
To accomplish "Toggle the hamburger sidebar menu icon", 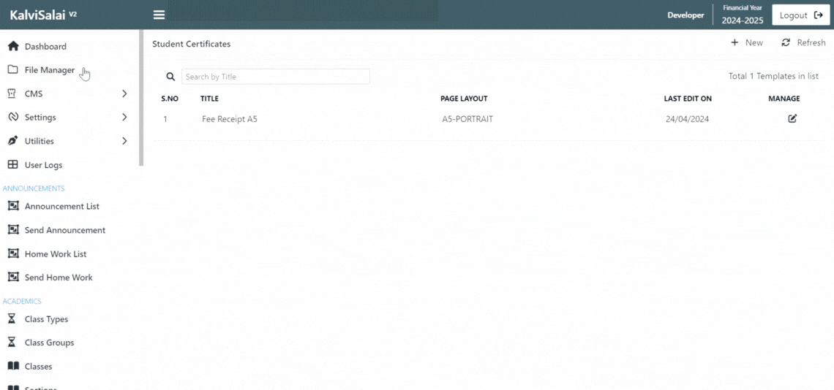I will [x=159, y=15].
